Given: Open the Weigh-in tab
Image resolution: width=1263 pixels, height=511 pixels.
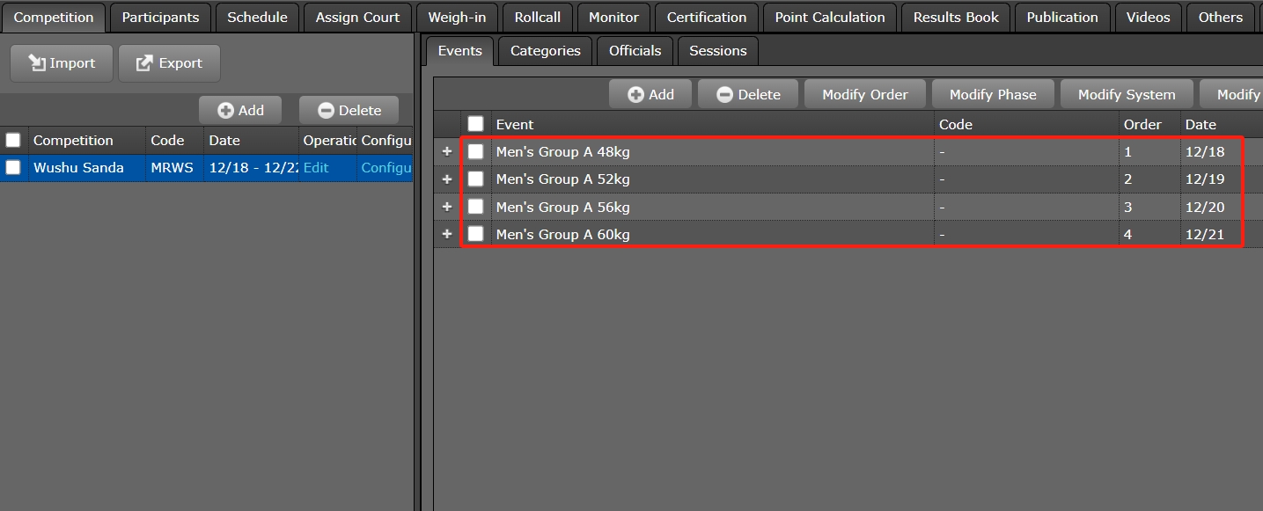Looking at the screenshot, I should click(x=456, y=18).
